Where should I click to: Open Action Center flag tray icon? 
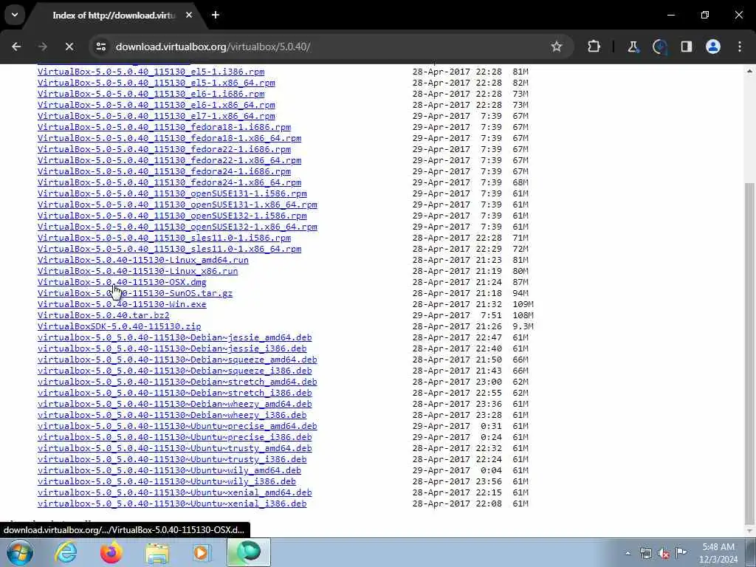point(681,553)
